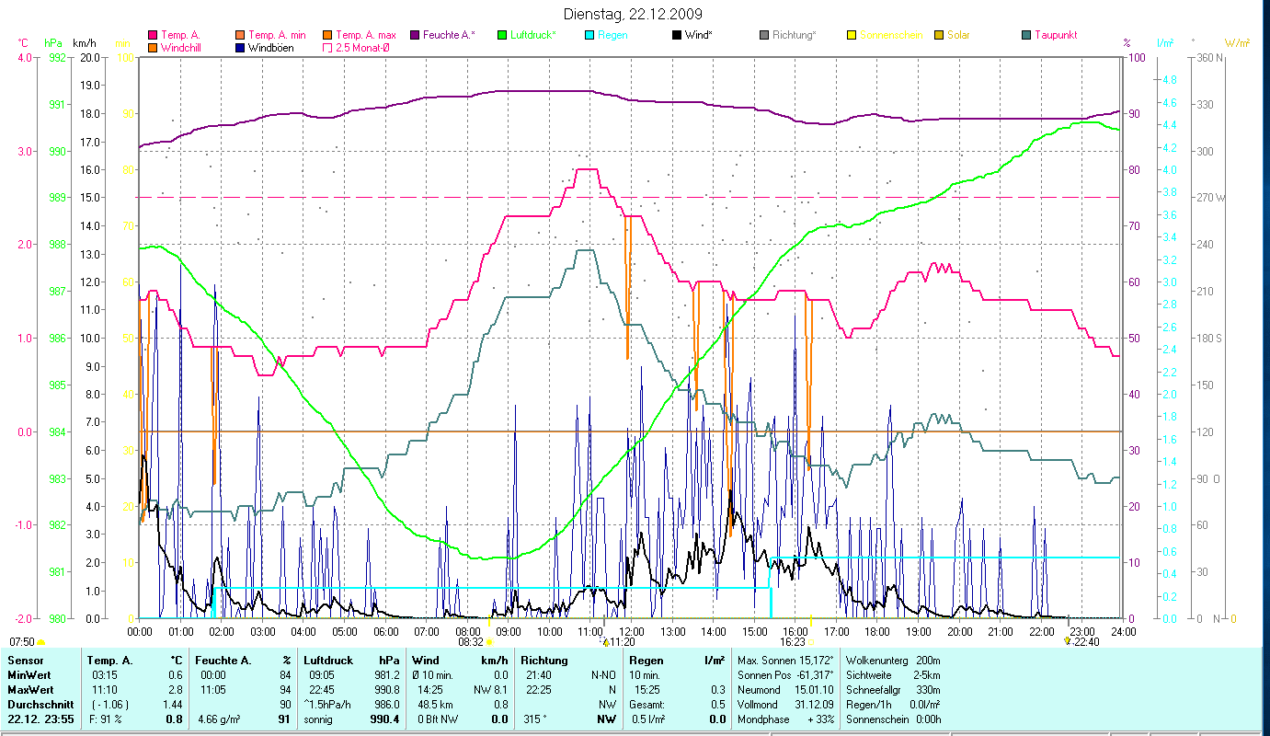Image resolution: width=1270 pixels, height=736 pixels.
Task: Click the green Luftdruck legend swatch
Action: (501, 35)
